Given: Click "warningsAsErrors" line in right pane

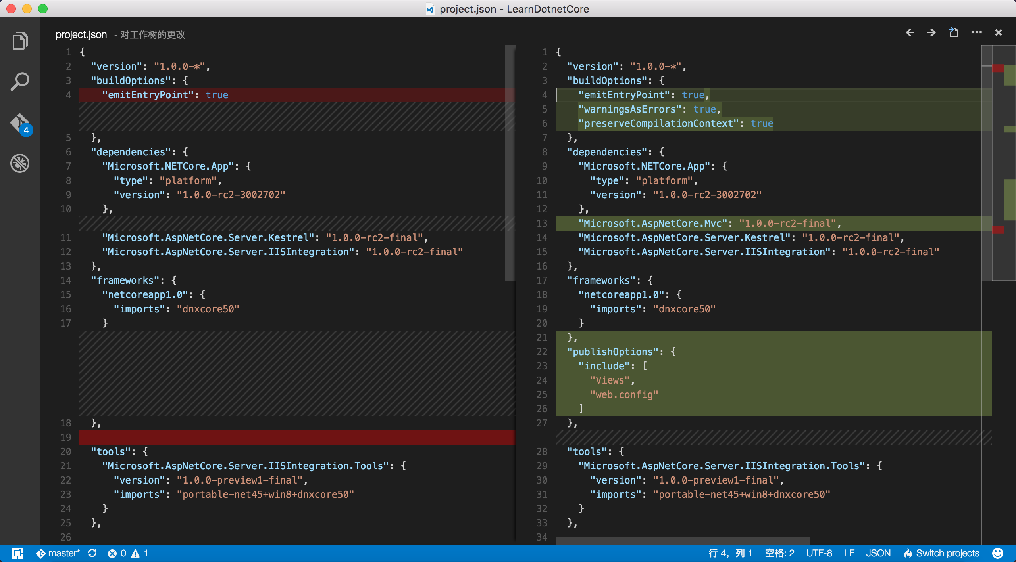Looking at the screenshot, I should tap(774, 109).
